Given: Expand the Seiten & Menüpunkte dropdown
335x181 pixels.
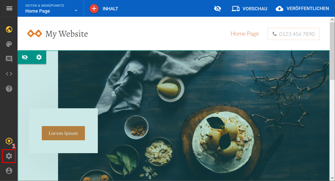Looking at the screenshot, I should click(x=51, y=9).
